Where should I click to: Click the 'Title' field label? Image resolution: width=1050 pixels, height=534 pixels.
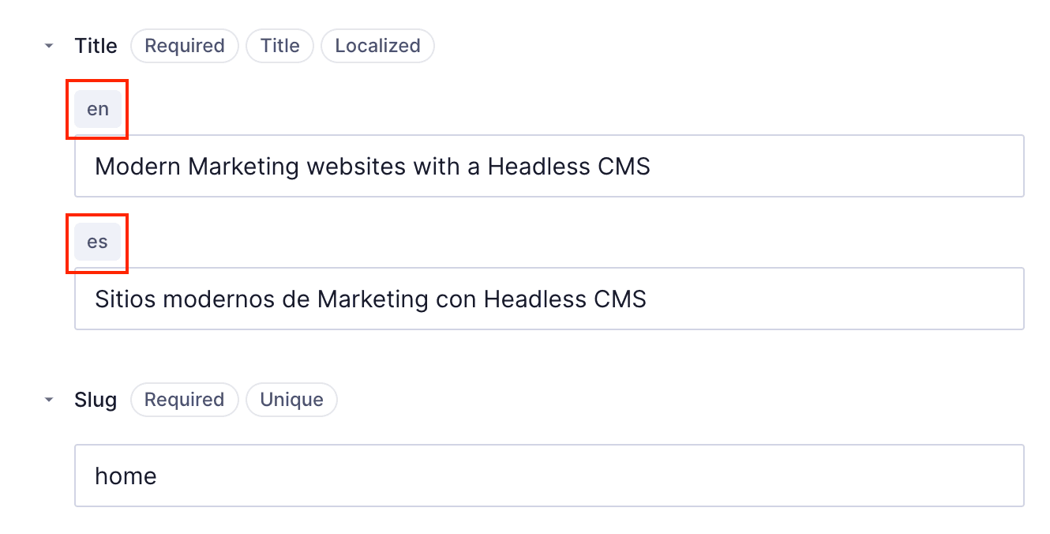96,46
